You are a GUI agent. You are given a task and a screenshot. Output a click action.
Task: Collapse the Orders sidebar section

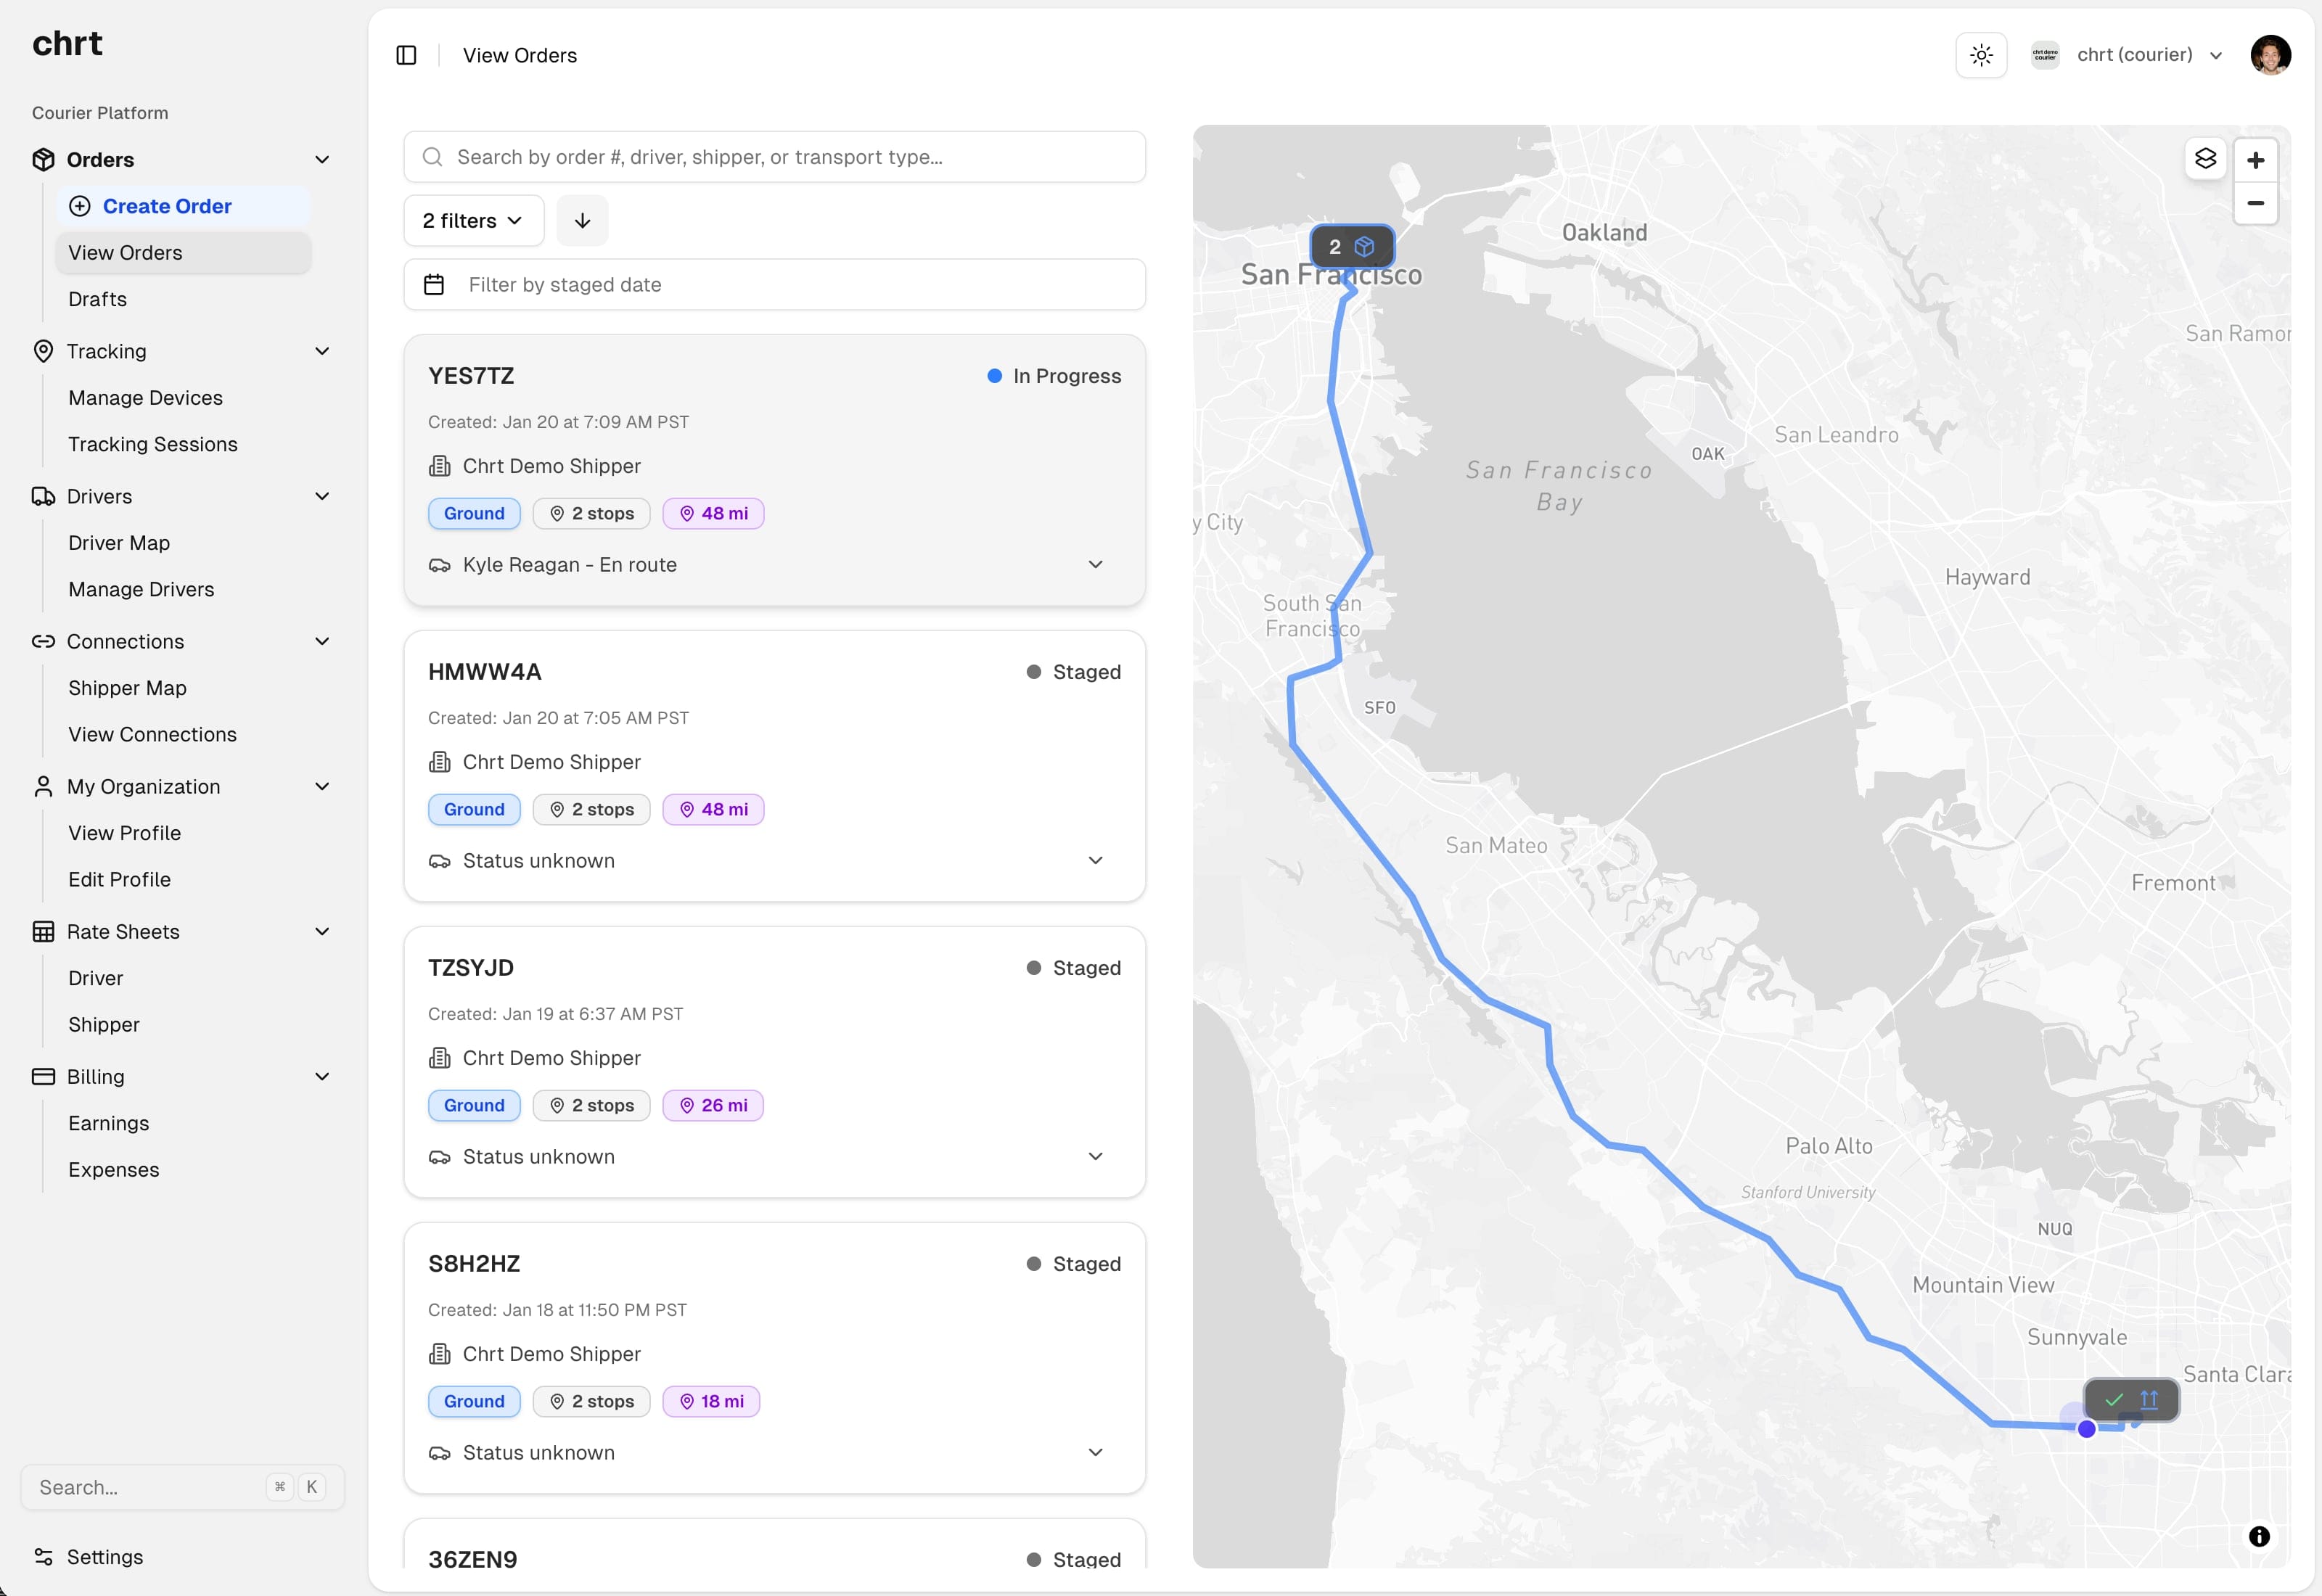(x=322, y=160)
